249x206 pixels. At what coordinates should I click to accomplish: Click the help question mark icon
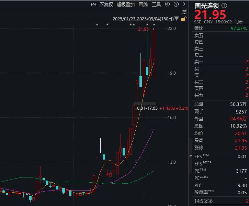pos(176,4)
